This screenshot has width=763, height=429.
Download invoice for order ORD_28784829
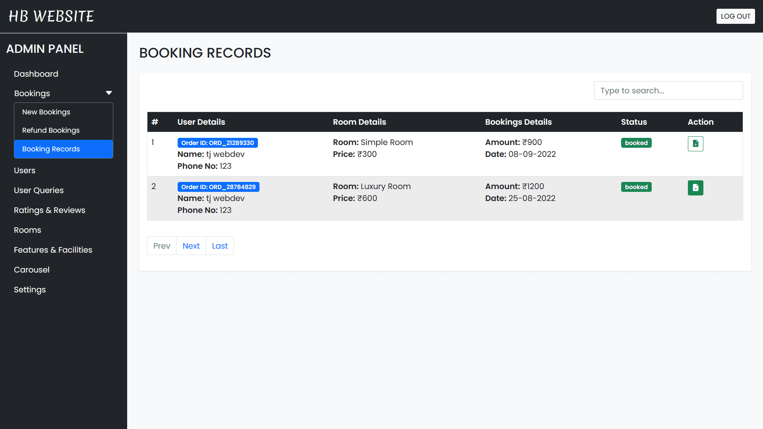tap(695, 188)
